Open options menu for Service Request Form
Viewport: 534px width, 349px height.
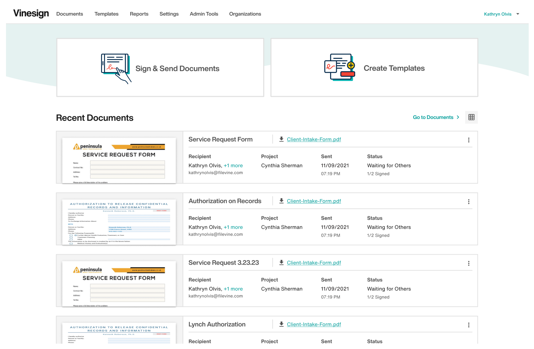click(468, 140)
